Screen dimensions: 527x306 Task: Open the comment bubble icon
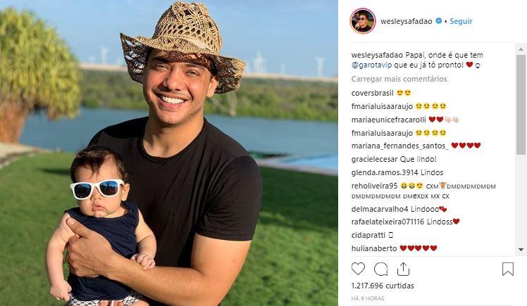coord(380,269)
